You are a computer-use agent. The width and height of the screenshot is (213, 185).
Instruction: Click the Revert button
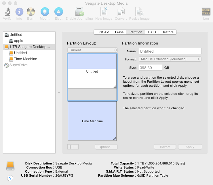click(x=165, y=147)
